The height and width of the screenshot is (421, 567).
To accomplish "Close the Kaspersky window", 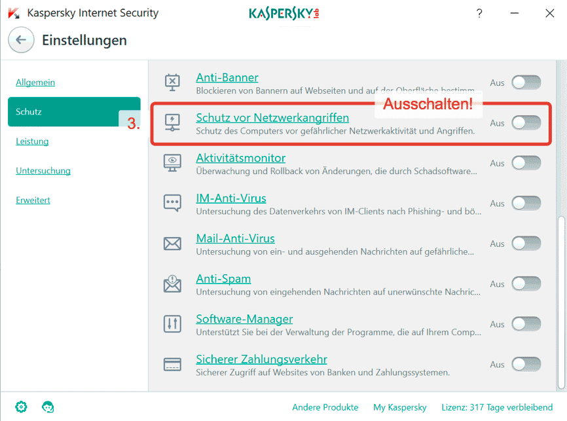I will (x=549, y=13).
